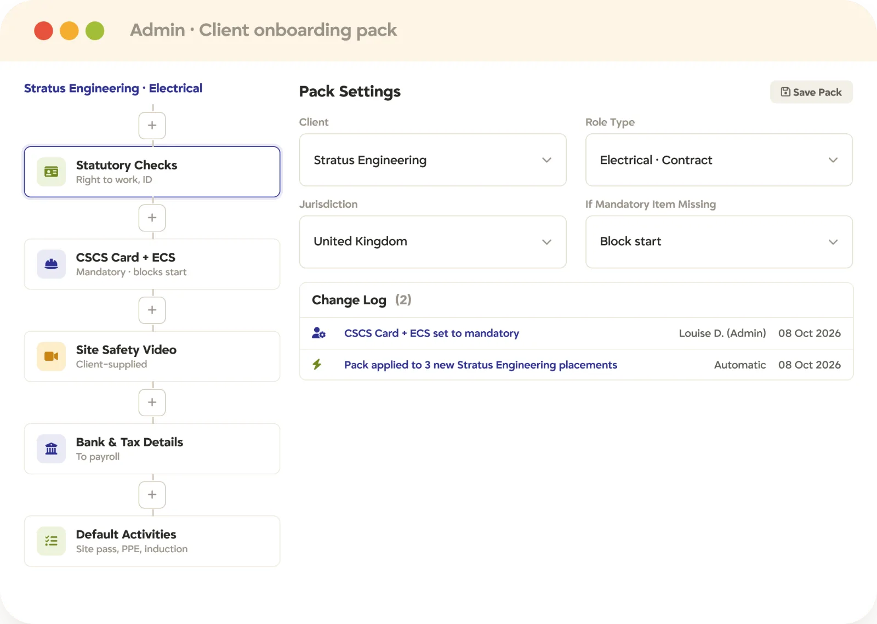This screenshot has height=624, width=877.
Task: Select the Bank & Tax Details step title
Action: 129,442
